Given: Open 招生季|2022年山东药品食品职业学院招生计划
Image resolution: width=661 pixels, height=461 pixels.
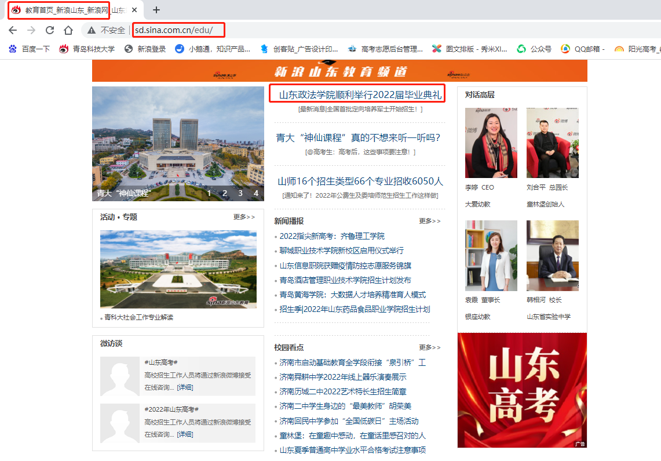Looking at the screenshot, I should pyautogui.click(x=355, y=309).
